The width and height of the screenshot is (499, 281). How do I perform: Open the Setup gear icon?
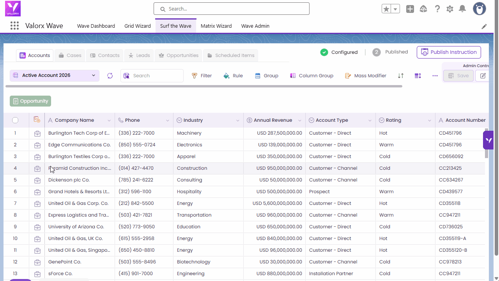(x=450, y=9)
